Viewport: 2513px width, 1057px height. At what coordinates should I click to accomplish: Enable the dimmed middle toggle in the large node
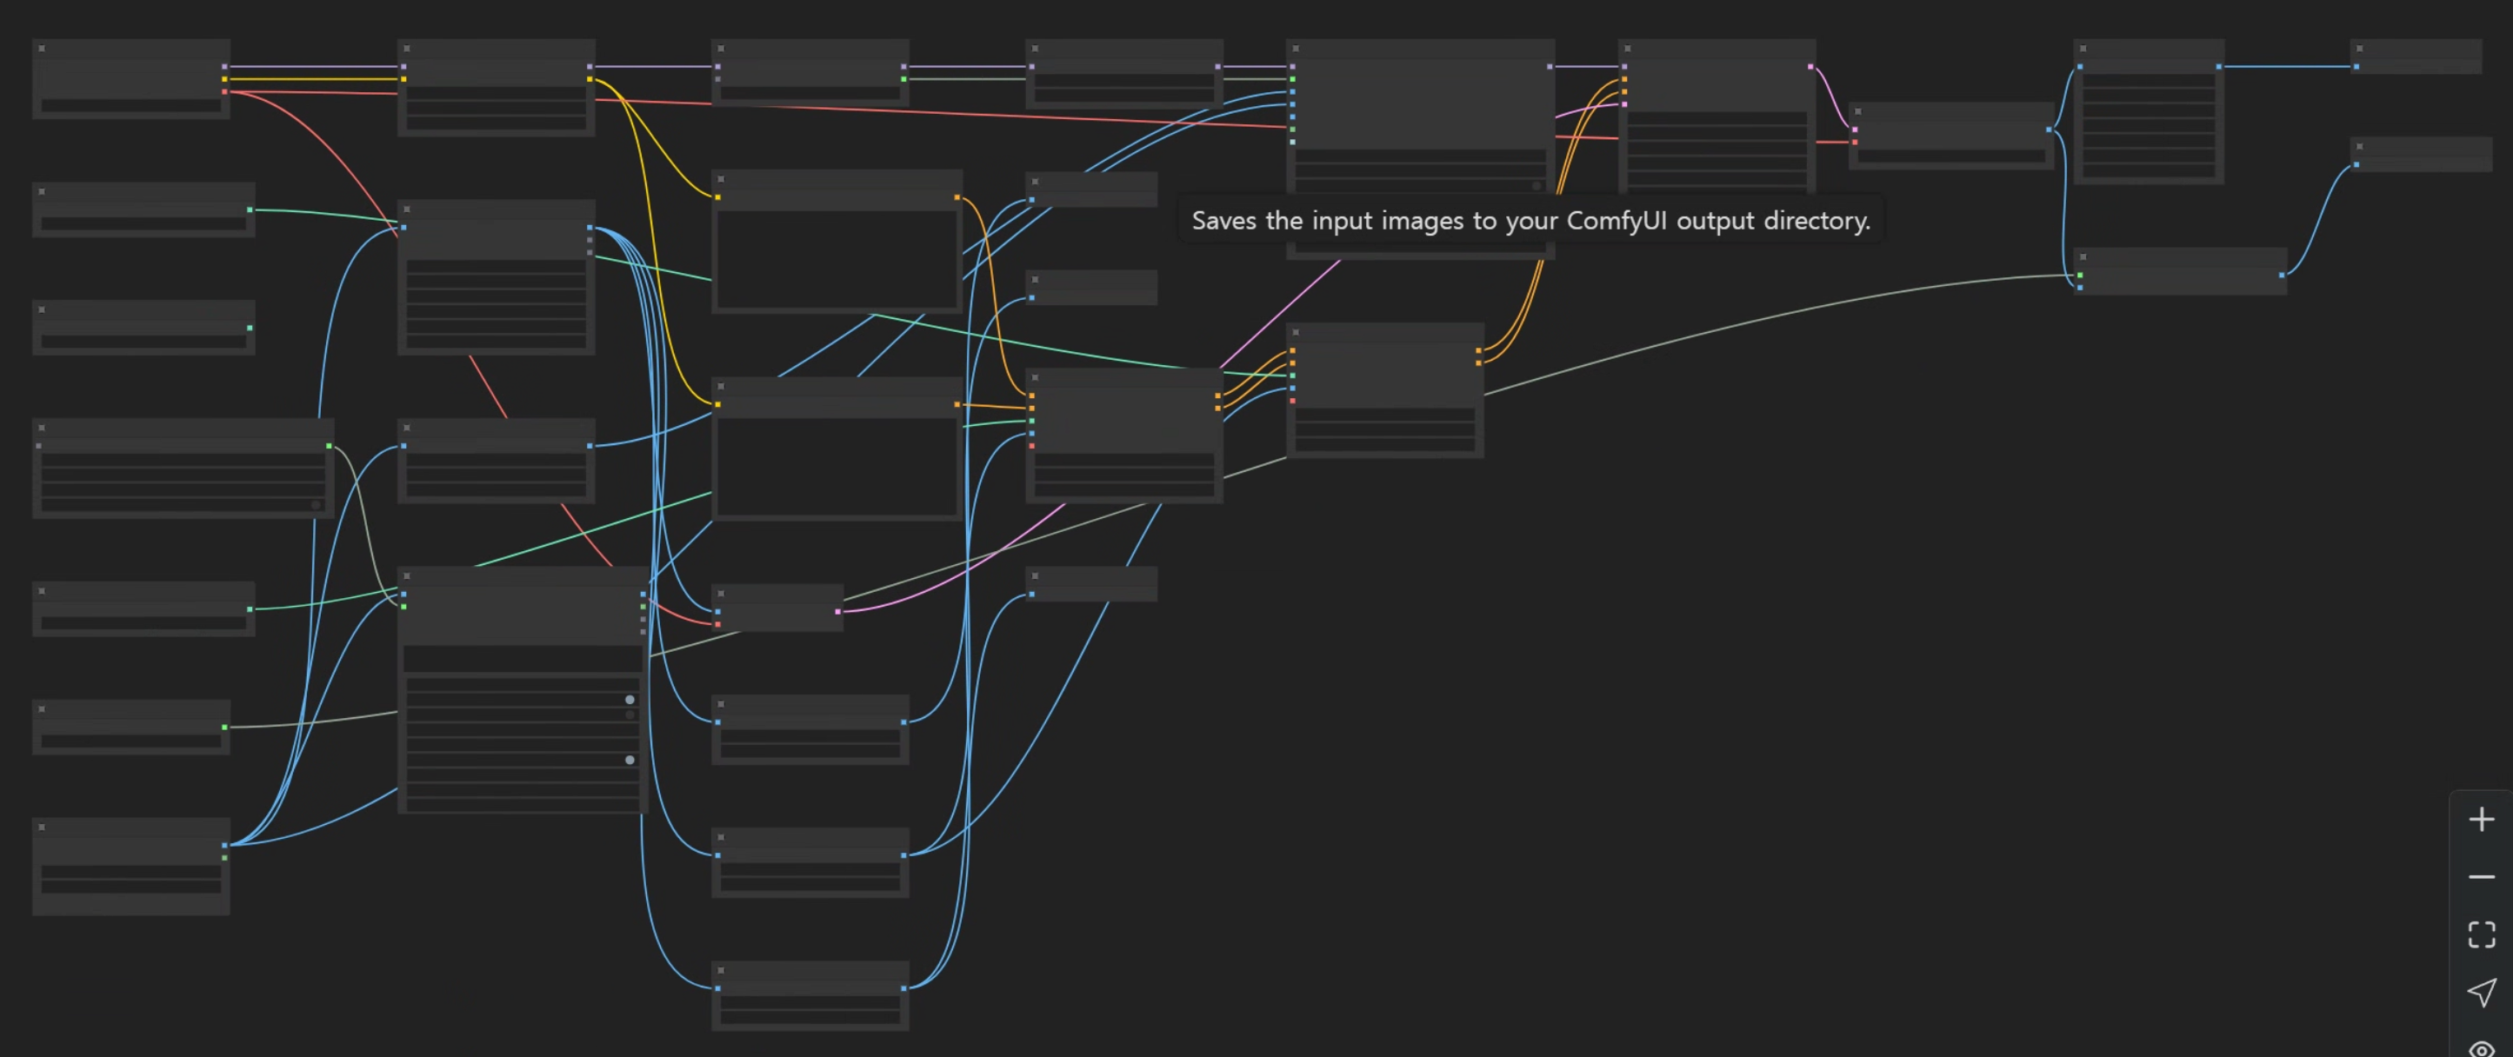coord(630,715)
